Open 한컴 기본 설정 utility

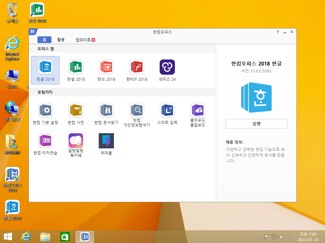tap(45, 114)
